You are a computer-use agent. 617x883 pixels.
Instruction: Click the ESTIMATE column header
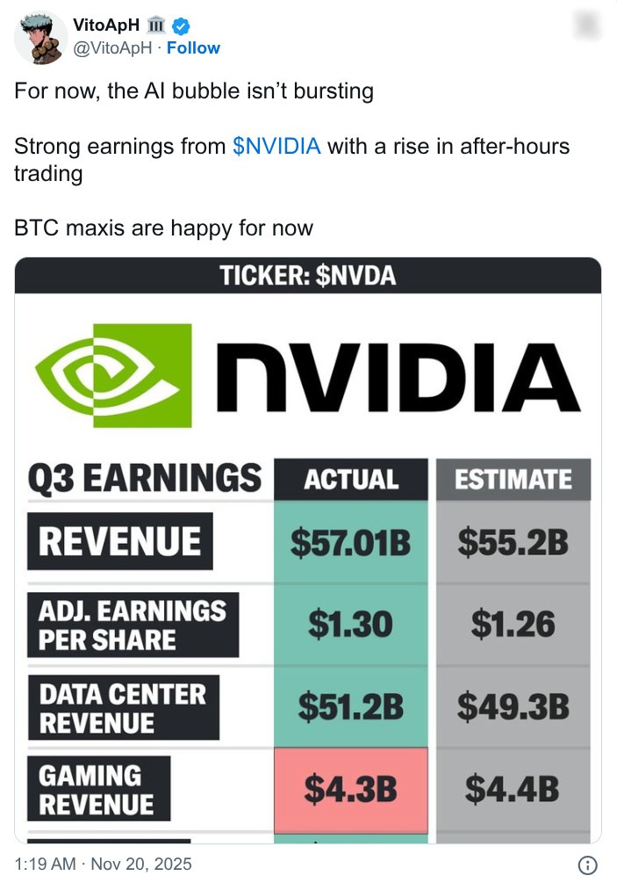[x=513, y=480]
